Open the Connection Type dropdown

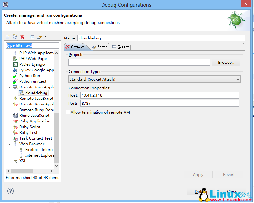click(237, 78)
